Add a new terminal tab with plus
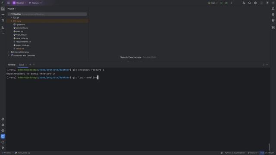The height and width of the screenshot is (155, 276). click(30, 65)
